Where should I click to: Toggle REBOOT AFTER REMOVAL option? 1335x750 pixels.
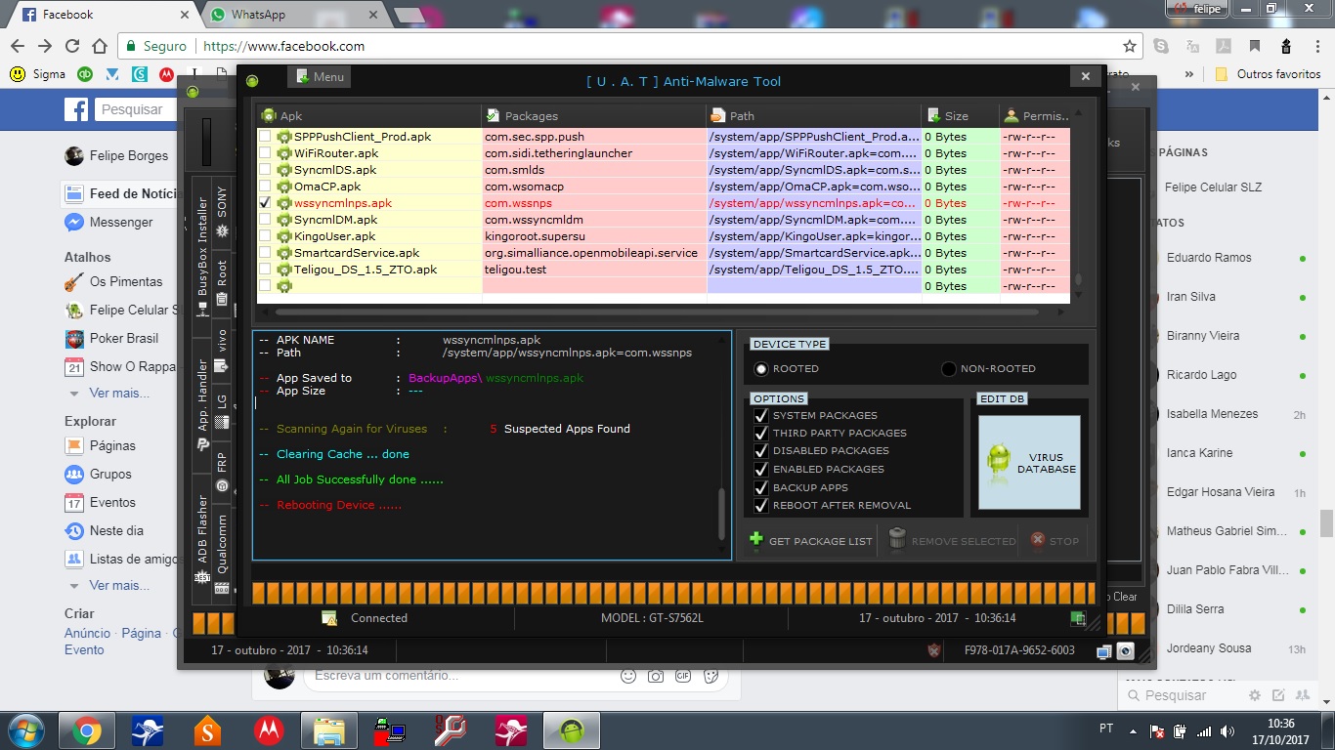tap(761, 505)
